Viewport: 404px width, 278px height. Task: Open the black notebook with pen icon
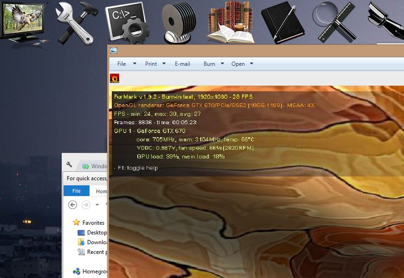coord(282,23)
